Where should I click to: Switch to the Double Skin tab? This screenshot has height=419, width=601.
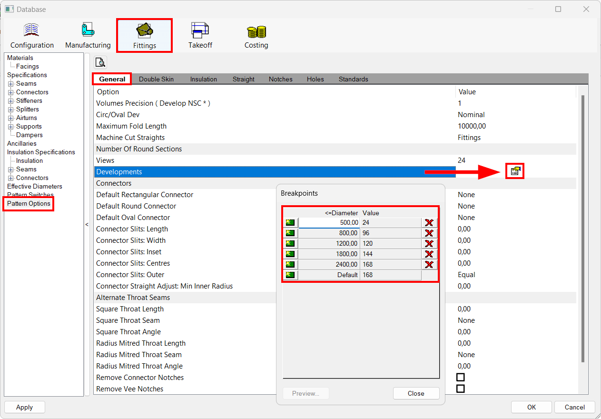pos(156,79)
